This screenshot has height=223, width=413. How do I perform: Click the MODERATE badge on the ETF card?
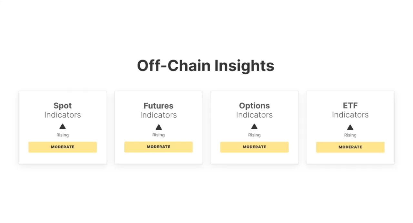pos(350,147)
